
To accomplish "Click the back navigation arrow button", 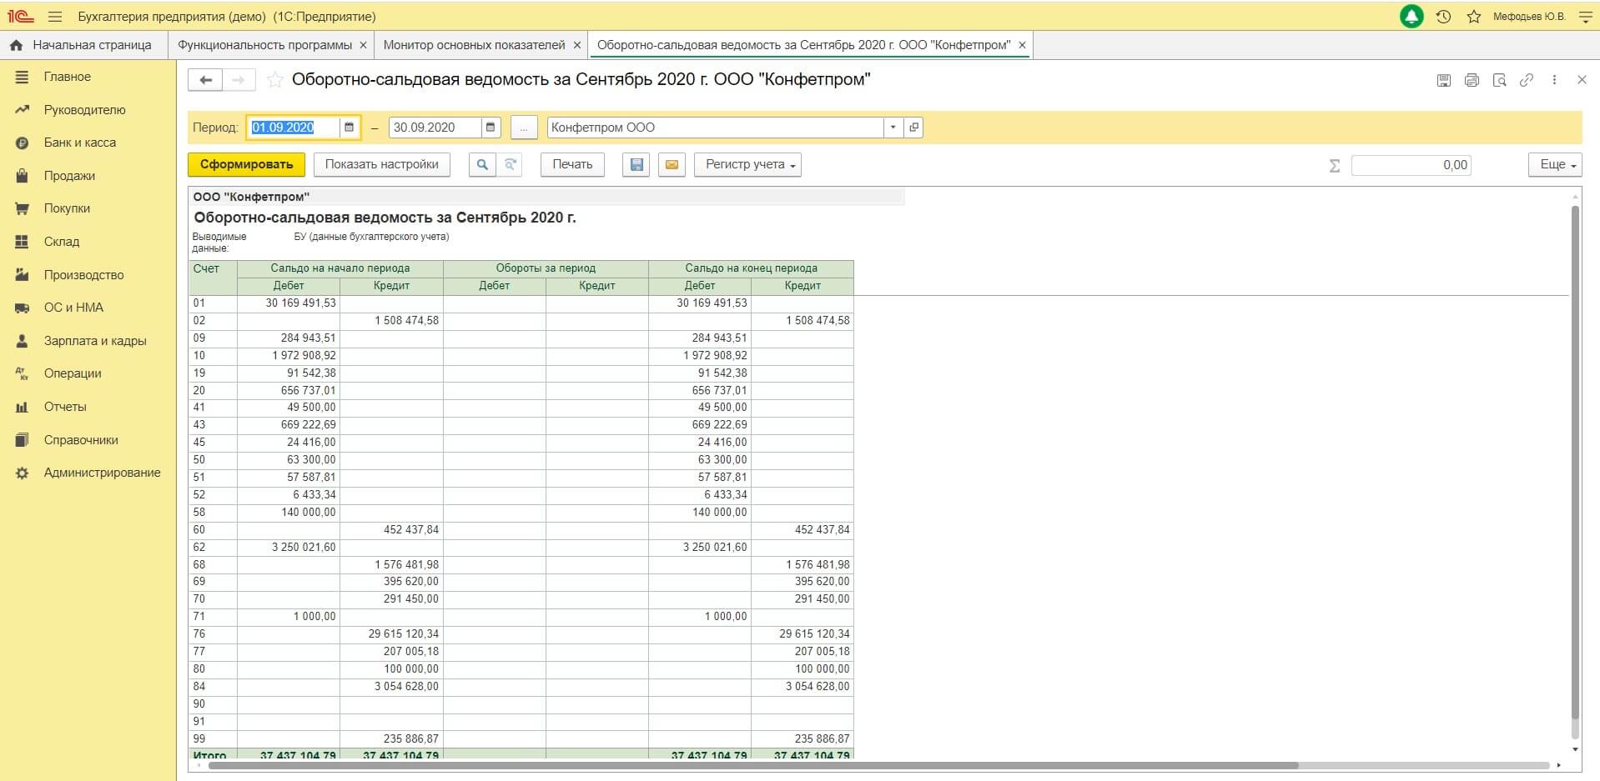I will pyautogui.click(x=205, y=80).
